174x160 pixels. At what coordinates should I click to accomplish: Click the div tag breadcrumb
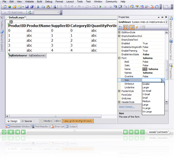[x=57, y=121]
